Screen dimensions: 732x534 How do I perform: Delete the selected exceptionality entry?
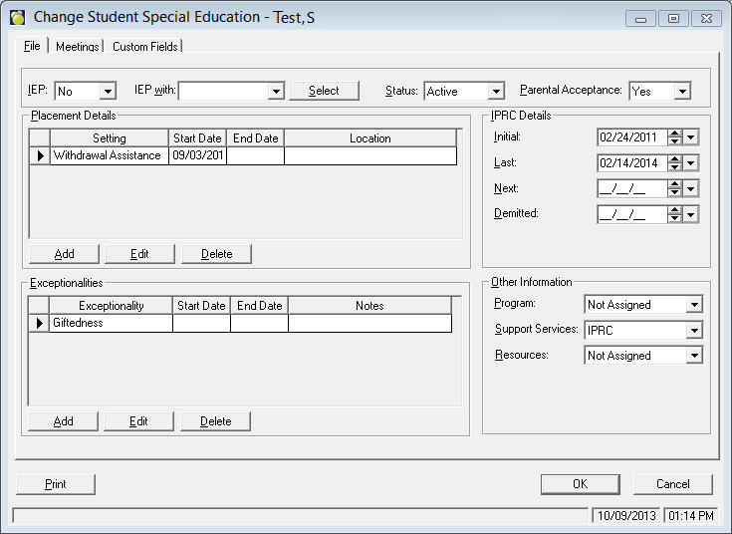pyautogui.click(x=216, y=421)
